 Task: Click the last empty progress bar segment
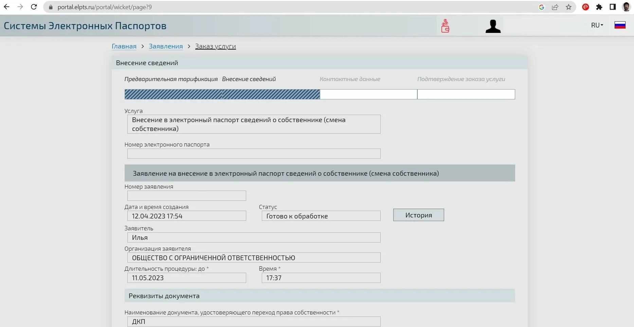tap(466, 94)
